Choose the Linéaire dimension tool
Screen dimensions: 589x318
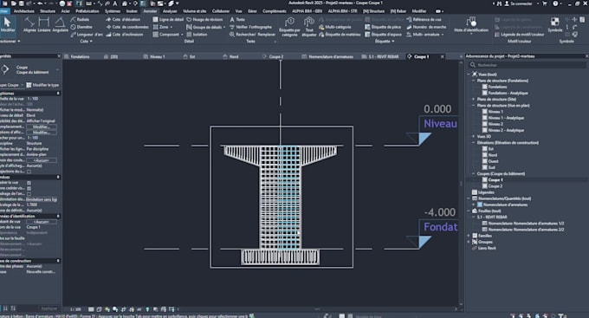pyautogui.click(x=44, y=25)
